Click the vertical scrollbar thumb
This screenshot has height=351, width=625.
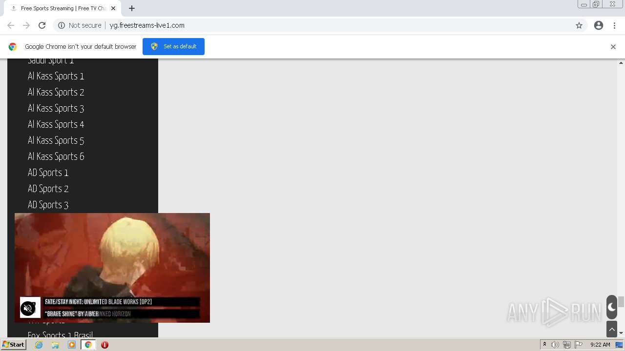621,302
